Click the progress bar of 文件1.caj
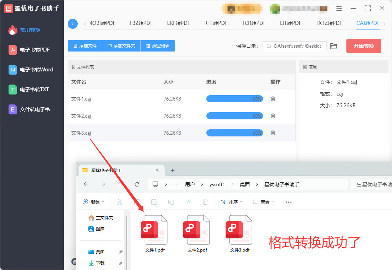392x270 pixels. pos(234,99)
